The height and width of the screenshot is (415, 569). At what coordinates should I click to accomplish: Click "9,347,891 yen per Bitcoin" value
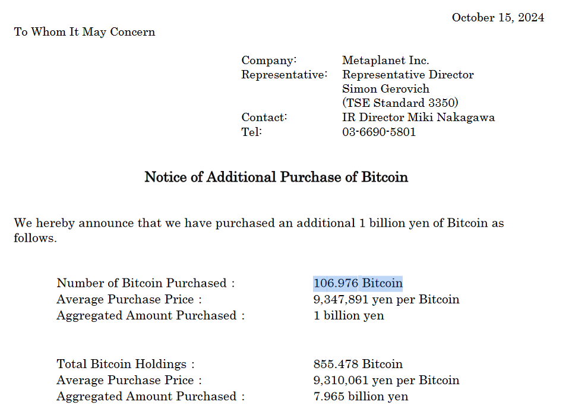(x=386, y=299)
